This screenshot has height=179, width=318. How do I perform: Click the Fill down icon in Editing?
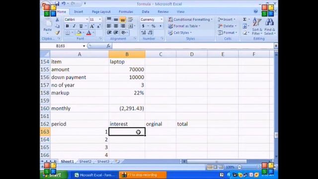pos(245,26)
